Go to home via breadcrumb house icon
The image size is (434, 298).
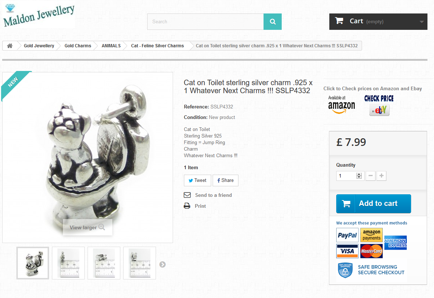click(10, 46)
